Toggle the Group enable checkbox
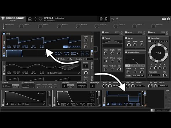 click(4, 34)
